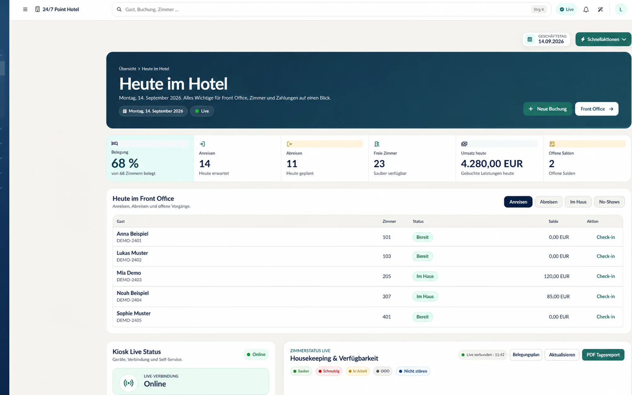This screenshot has width=632, height=395.
Task: Check in Mia Demo
Action: click(x=605, y=276)
